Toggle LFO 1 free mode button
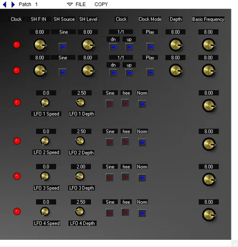Screen dimensions: 238x247 (125, 103)
